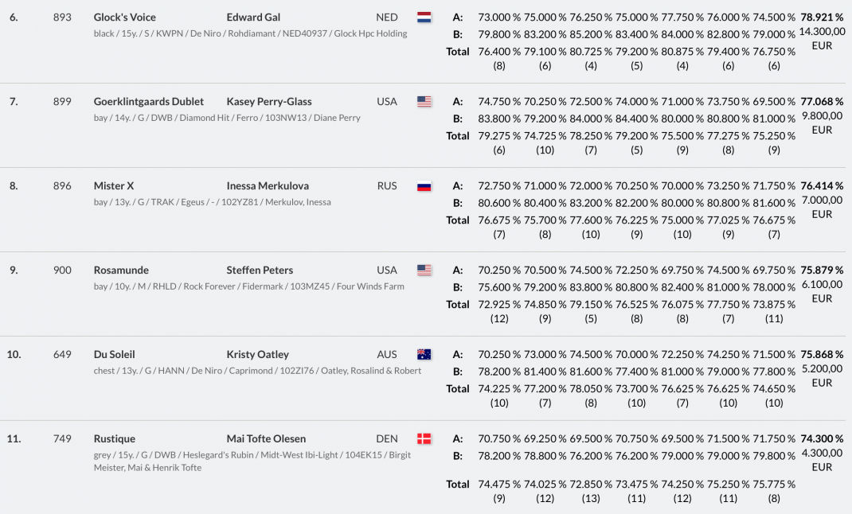Viewport: 852px width, 514px height.
Task: Click the Danish flag icon
Action: 424,438
